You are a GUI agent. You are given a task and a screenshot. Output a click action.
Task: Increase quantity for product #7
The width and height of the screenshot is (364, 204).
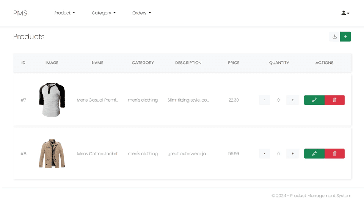pyautogui.click(x=293, y=100)
